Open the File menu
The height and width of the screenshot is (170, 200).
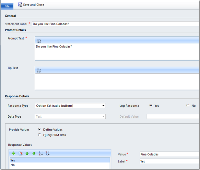coord(7,6)
